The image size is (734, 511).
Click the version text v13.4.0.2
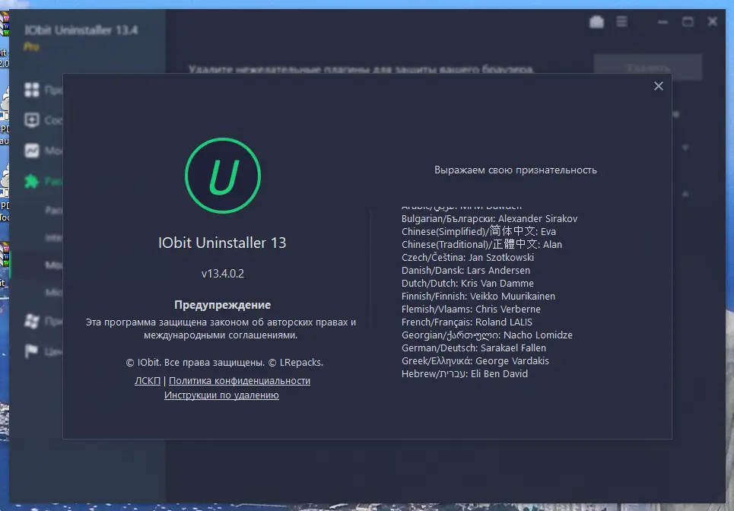coord(223,274)
